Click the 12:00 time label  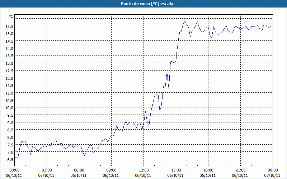tap(144, 170)
